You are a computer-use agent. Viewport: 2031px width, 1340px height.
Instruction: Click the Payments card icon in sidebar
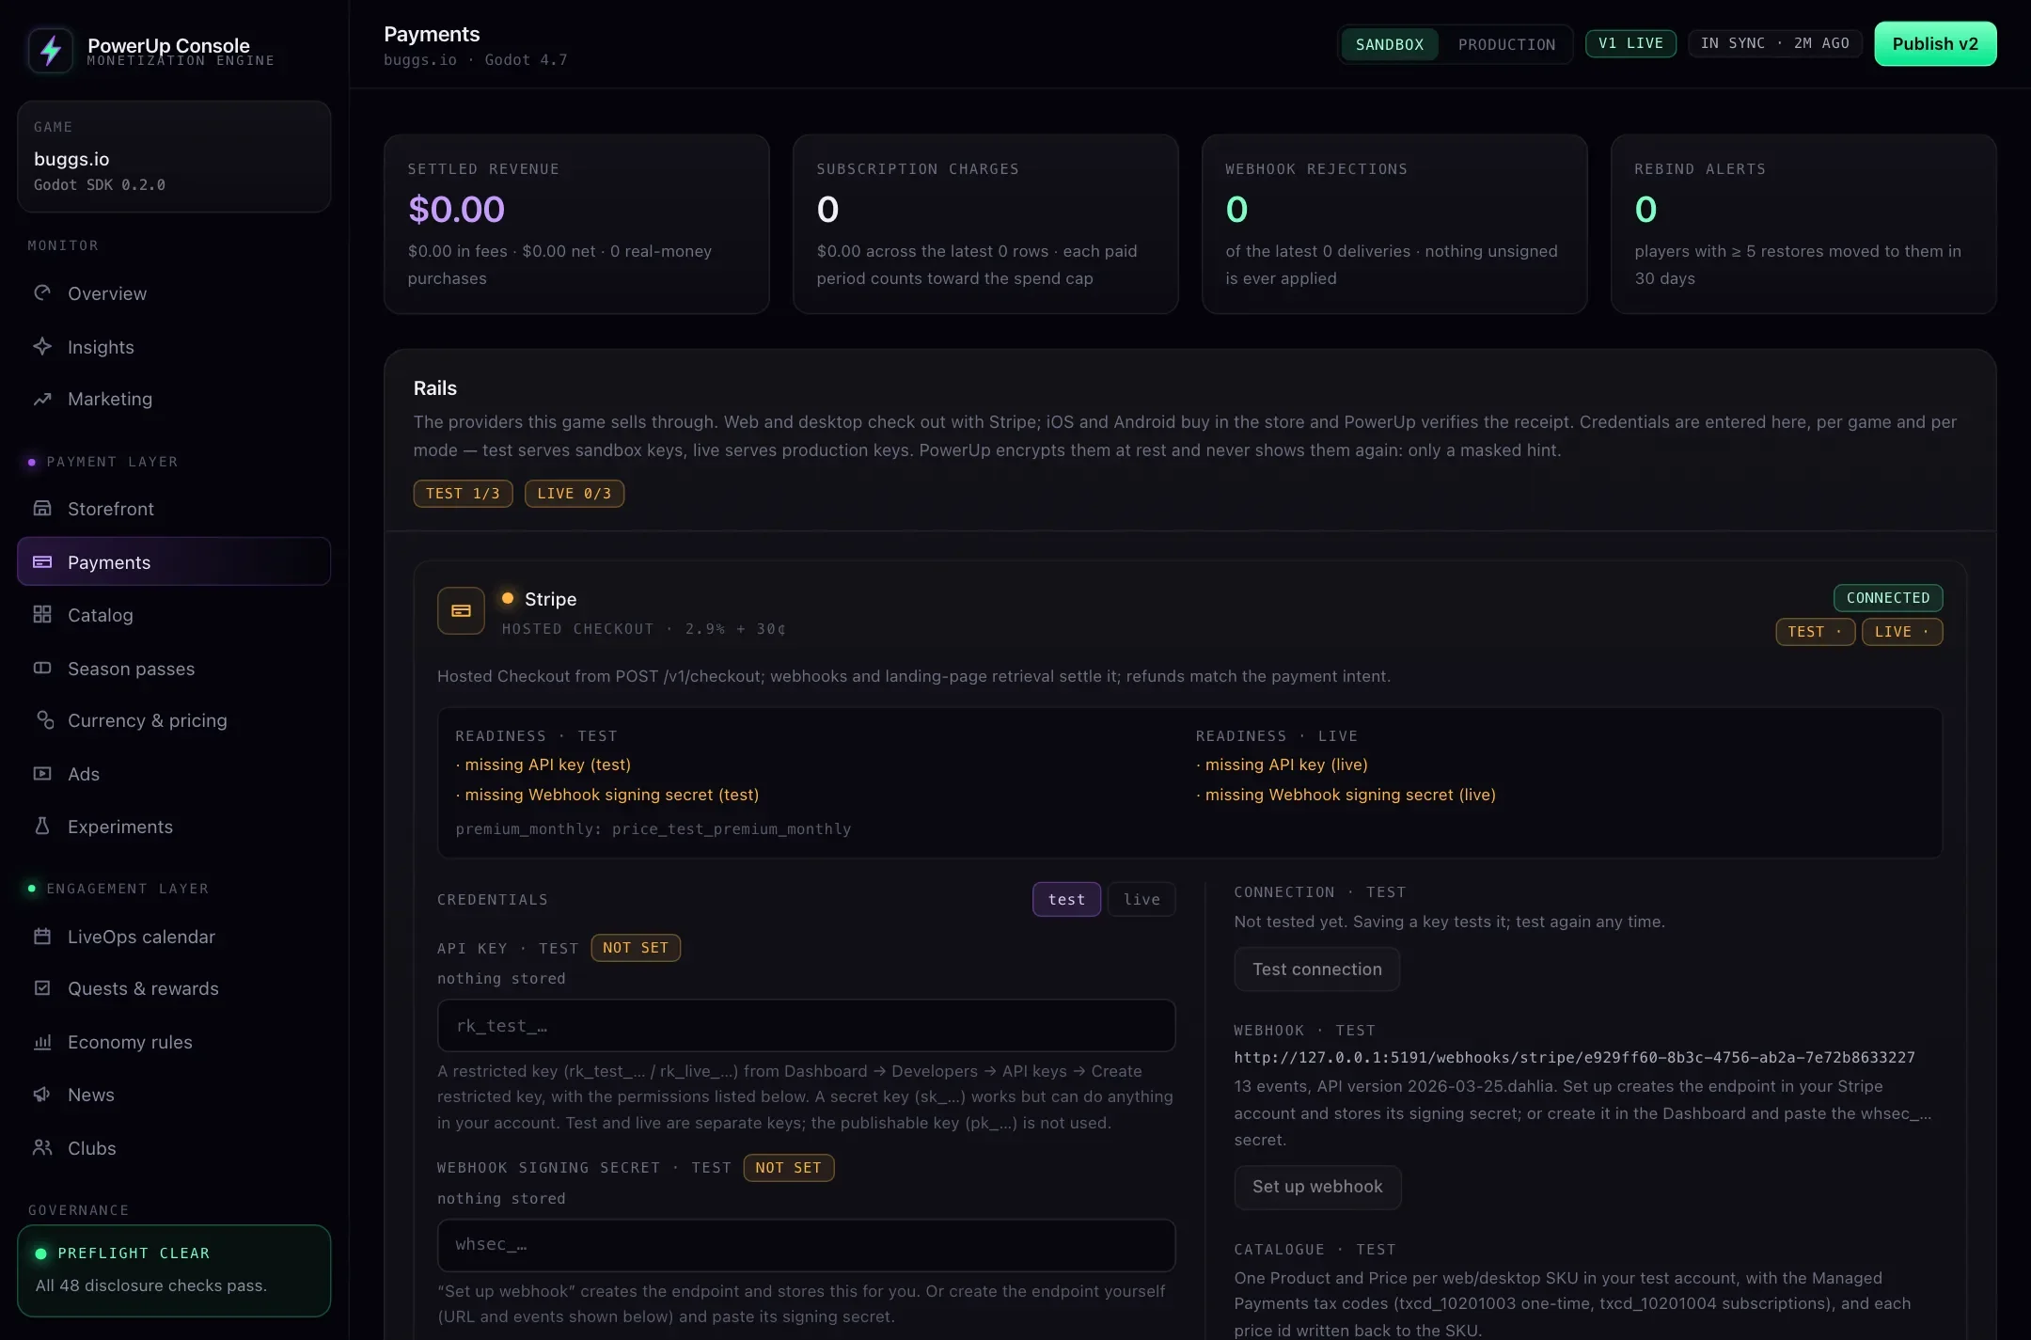click(42, 561)
